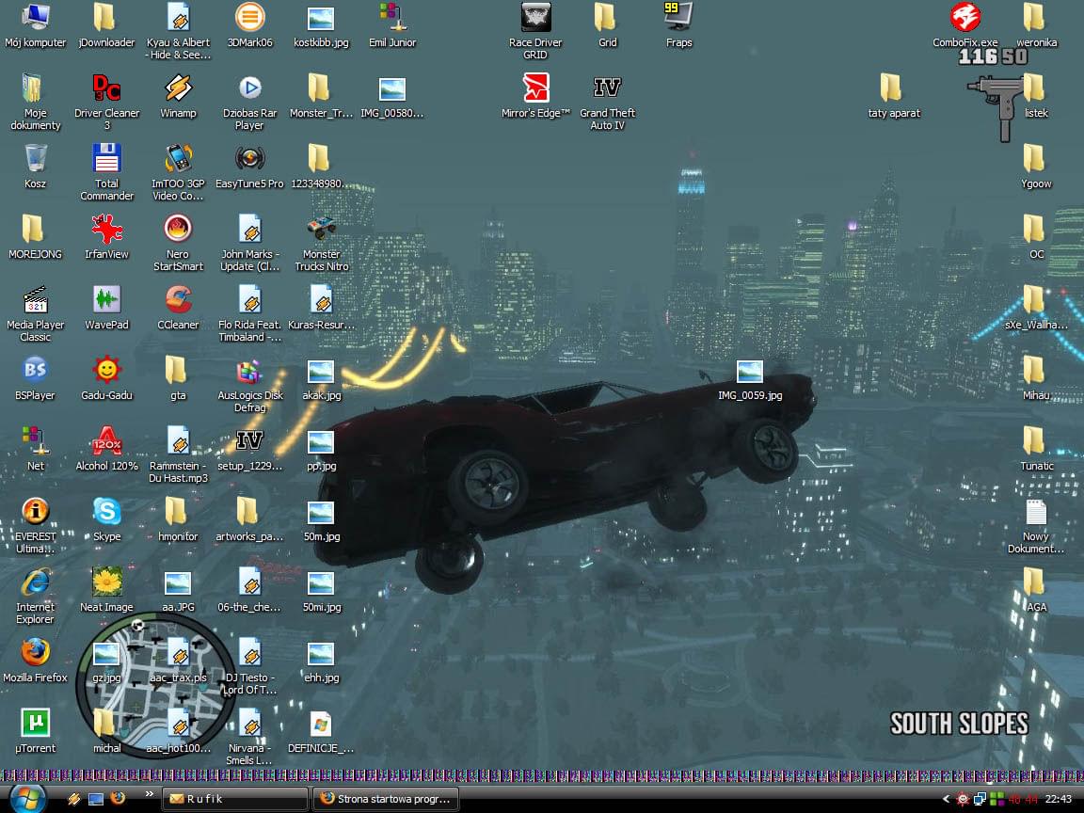
Task: Open Grand Theft Auto IV shortcut
Action: click(x=607, y=88)
